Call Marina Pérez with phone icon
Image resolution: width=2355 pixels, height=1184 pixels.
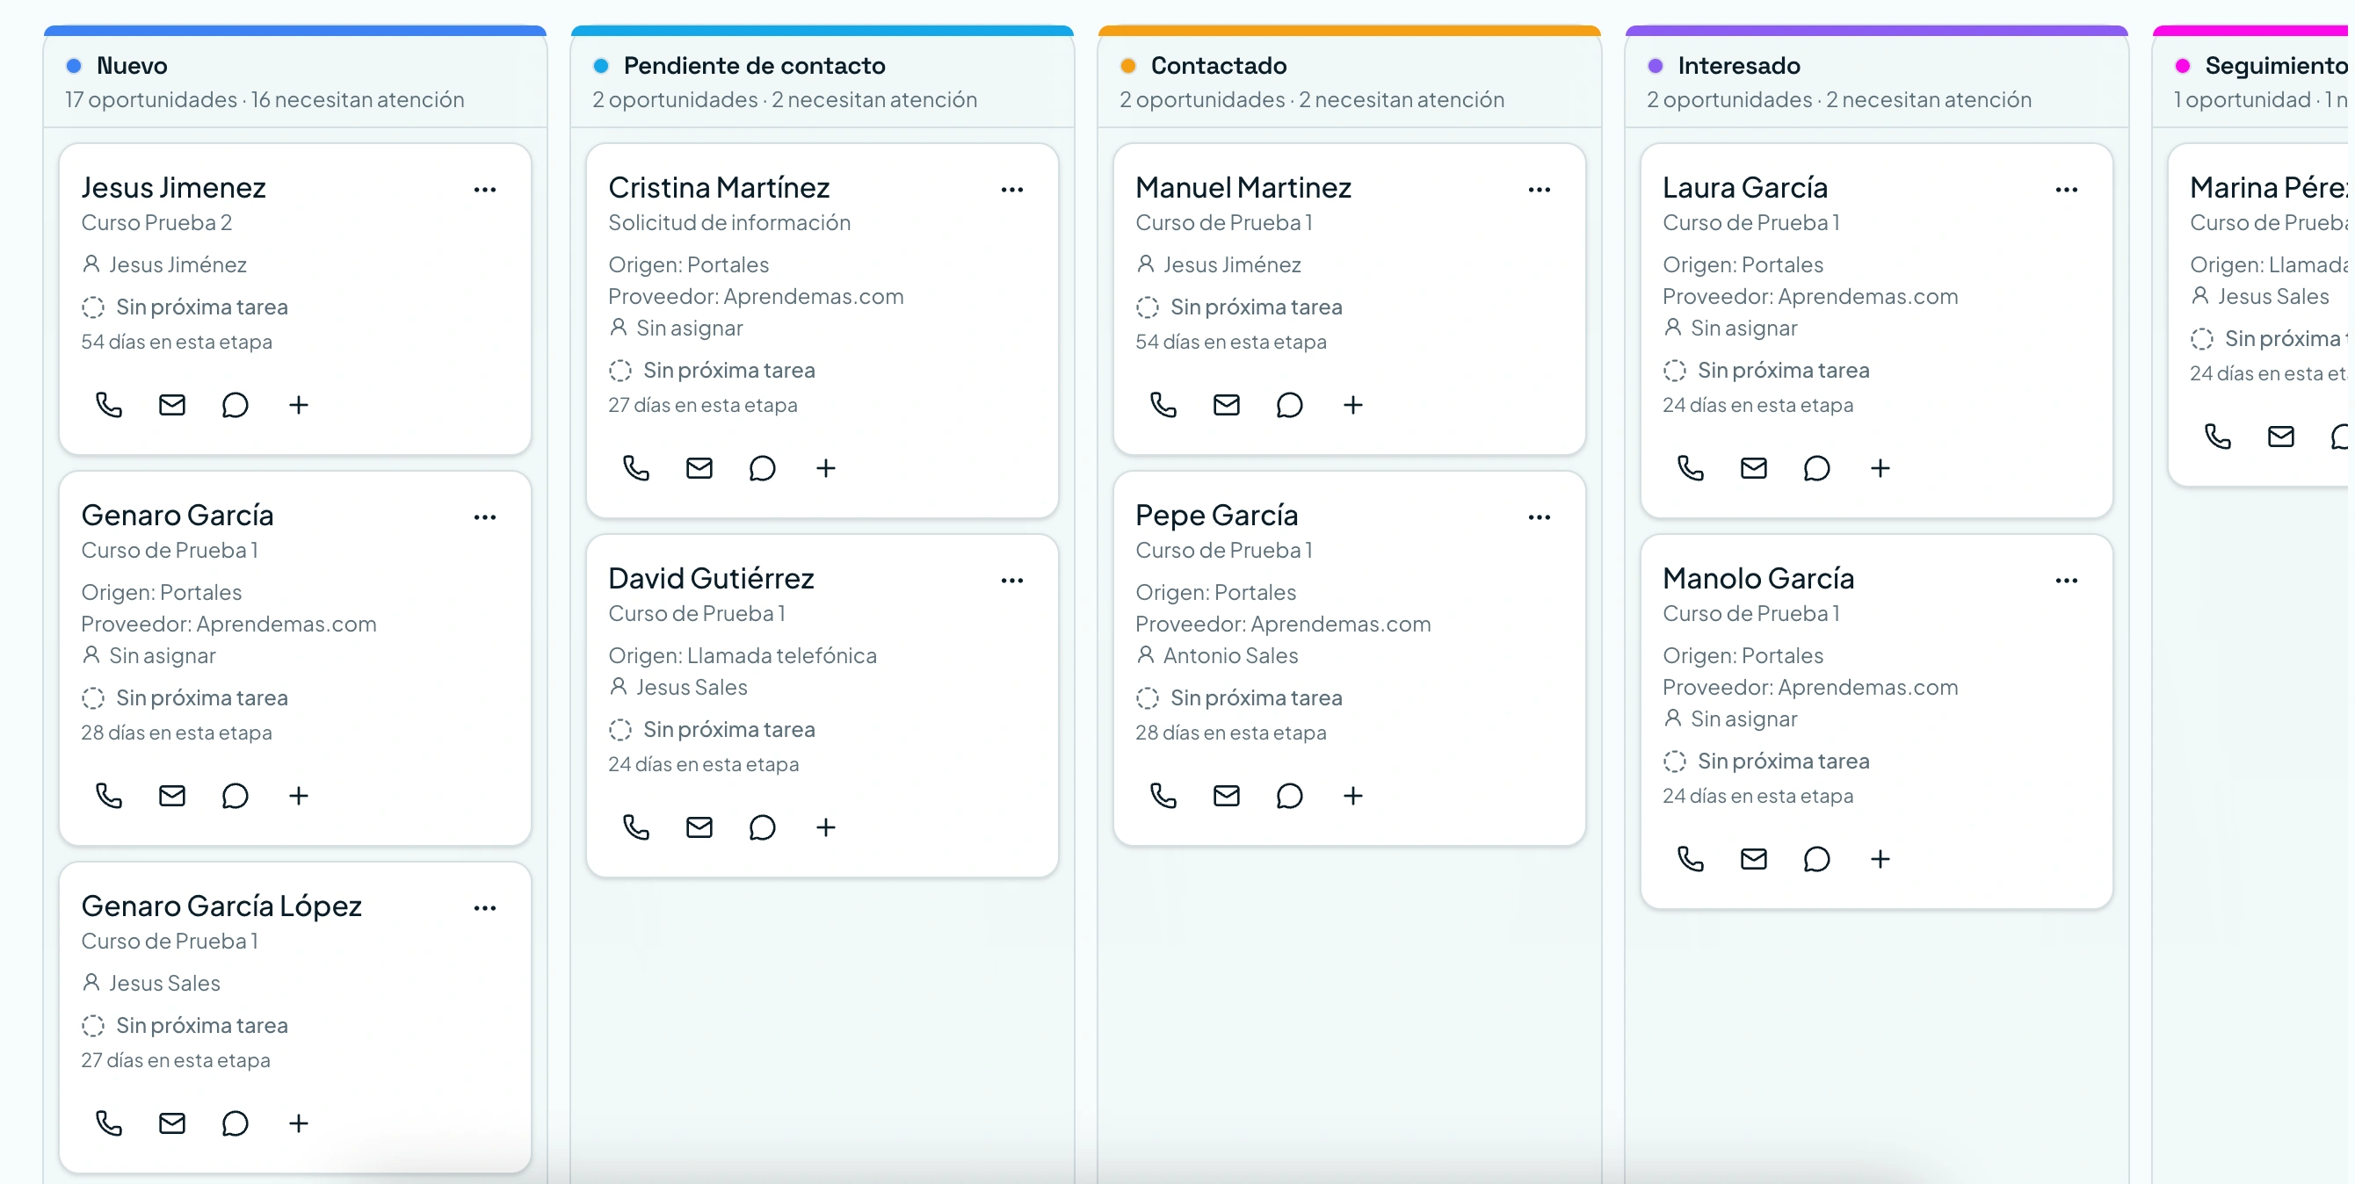click(2218, 436)
